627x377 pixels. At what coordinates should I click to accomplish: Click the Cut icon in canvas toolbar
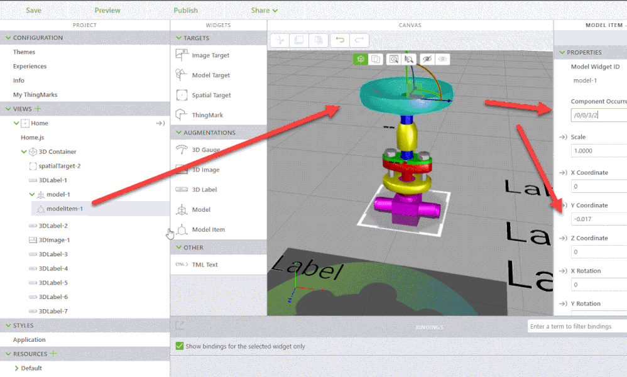(x=280, y=40)
